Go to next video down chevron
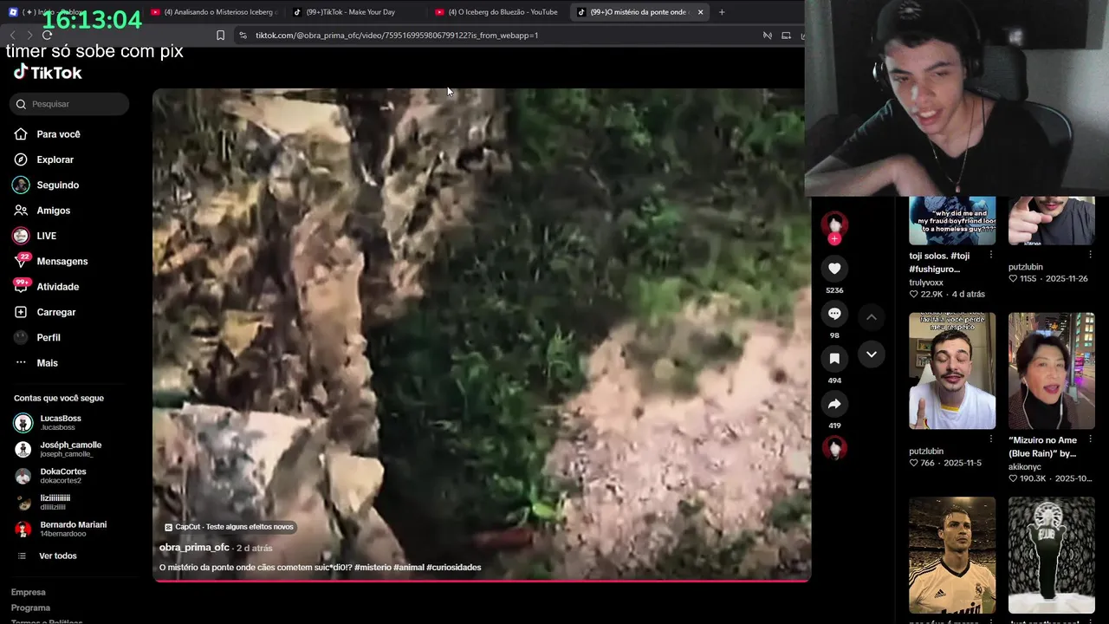 click(x=872, y=354)
